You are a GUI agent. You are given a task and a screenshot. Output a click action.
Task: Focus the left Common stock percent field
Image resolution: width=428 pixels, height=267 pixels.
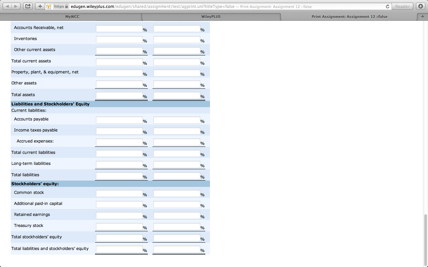[x=119, y=194]
